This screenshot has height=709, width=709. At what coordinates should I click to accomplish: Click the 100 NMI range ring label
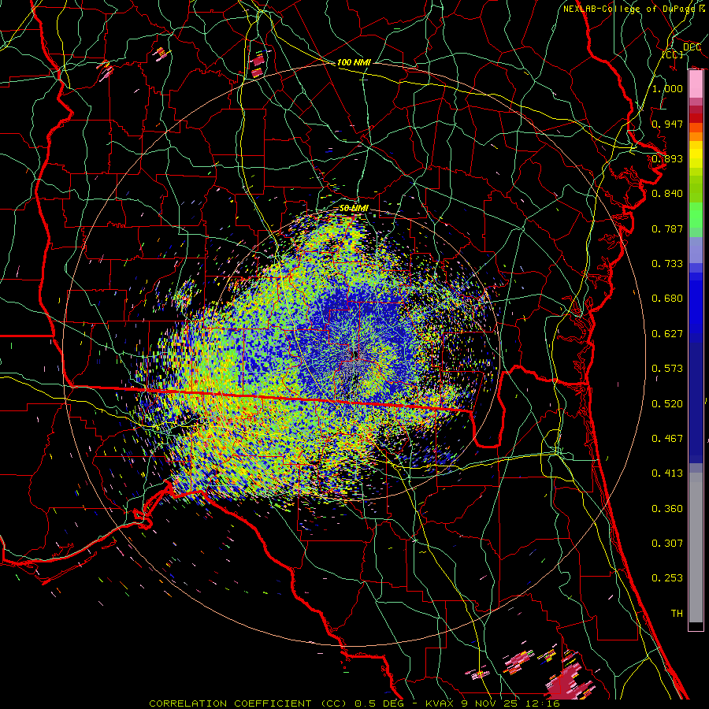354,62
